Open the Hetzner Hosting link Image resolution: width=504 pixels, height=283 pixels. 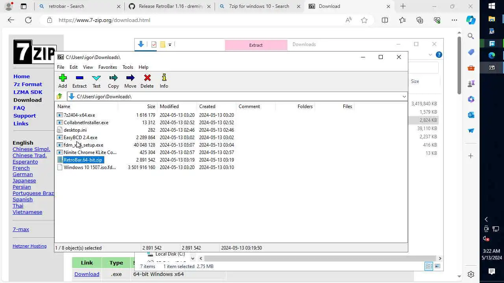30,246
